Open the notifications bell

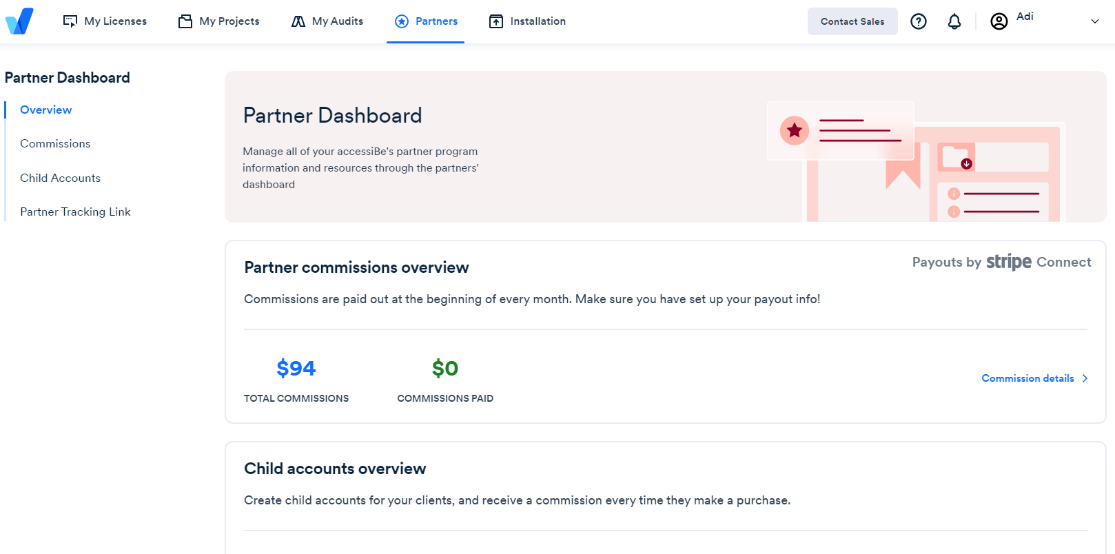[x=954, y=21]
